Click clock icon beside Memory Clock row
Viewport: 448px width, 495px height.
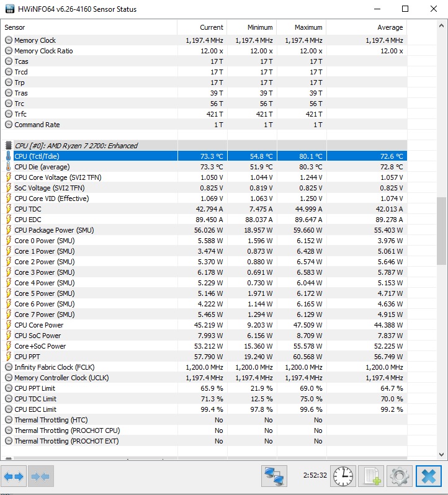point(9,40)
